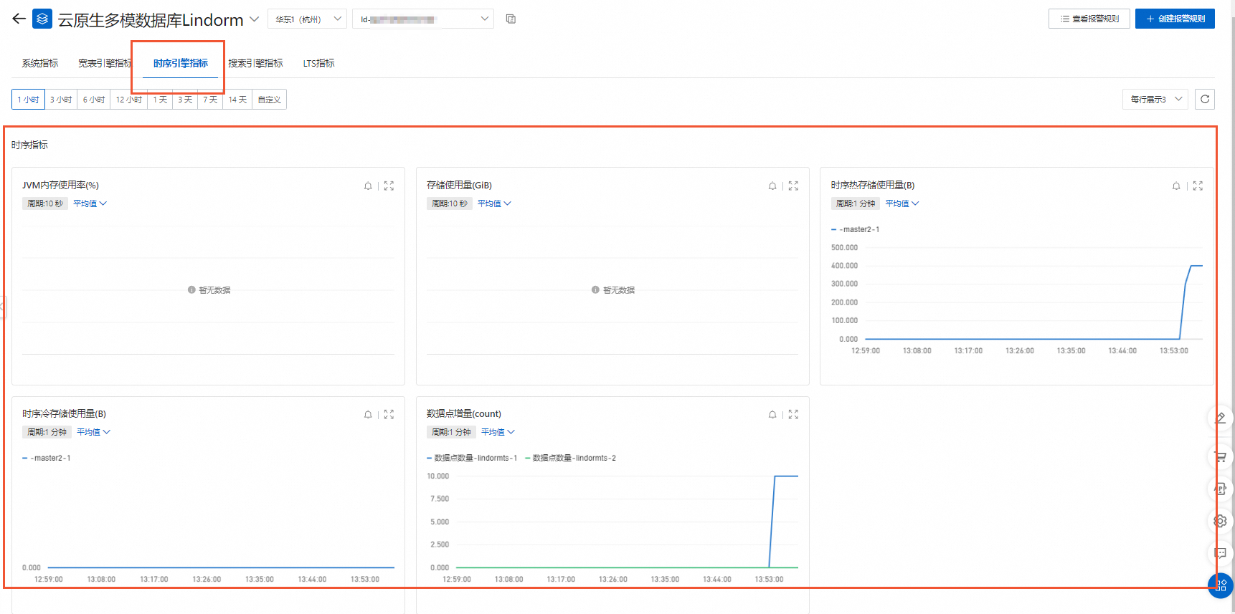Click 周期:1 分钟 tag on 时序冷存储使用量 chart
1235x614 pixels.
click(x=47, y=432)
